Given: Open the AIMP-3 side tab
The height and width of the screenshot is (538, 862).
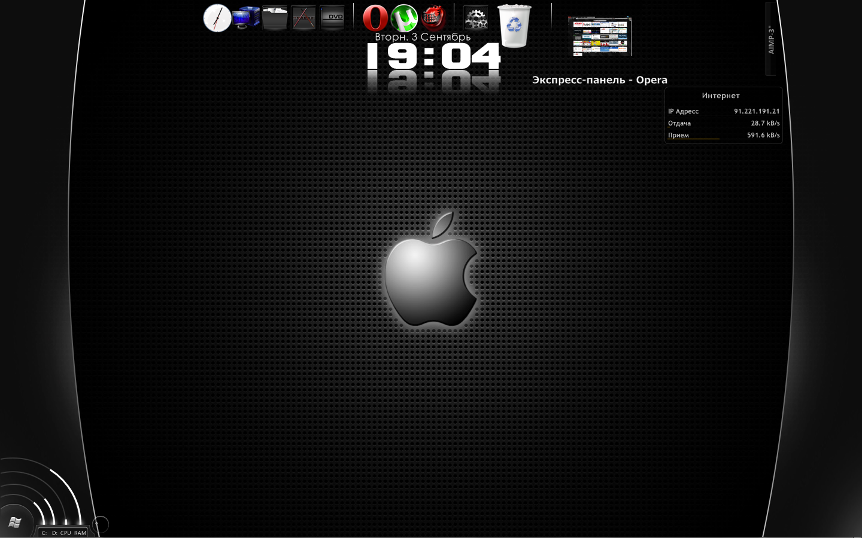Looking at the screenshot, I should 771,39.
